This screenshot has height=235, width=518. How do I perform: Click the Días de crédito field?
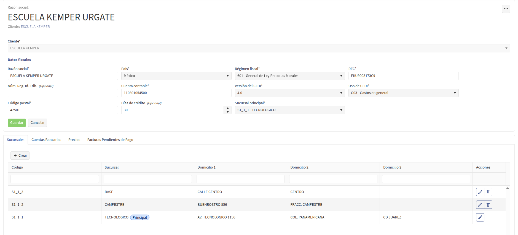pos(172,110)
